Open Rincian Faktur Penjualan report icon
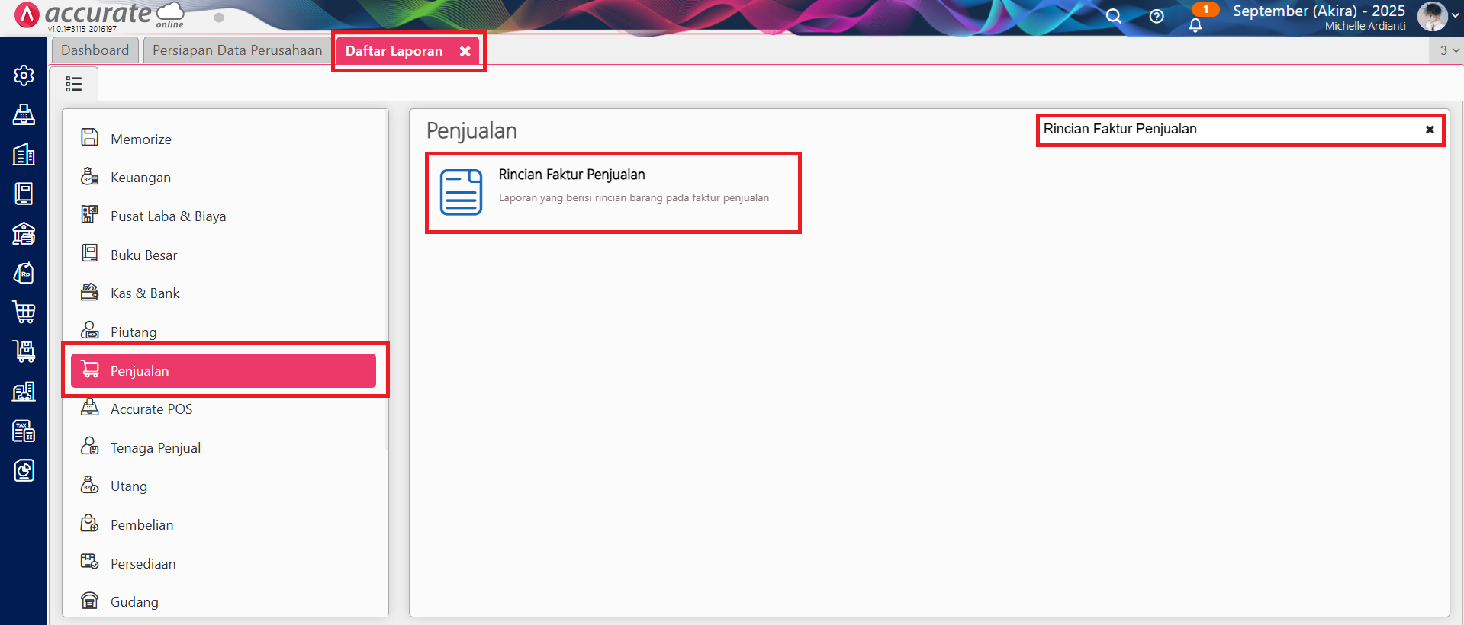Viewport: 1464px width, 625px height. click(461, 192)
